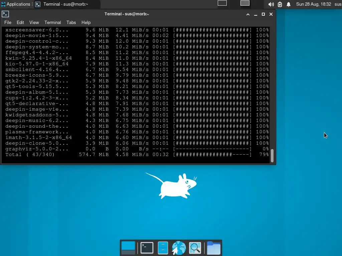The height and width of the screenshot is (256, 342).
Task: Click the imath-3.1.5-2-x86_64 package line
Action: point(137,137)
